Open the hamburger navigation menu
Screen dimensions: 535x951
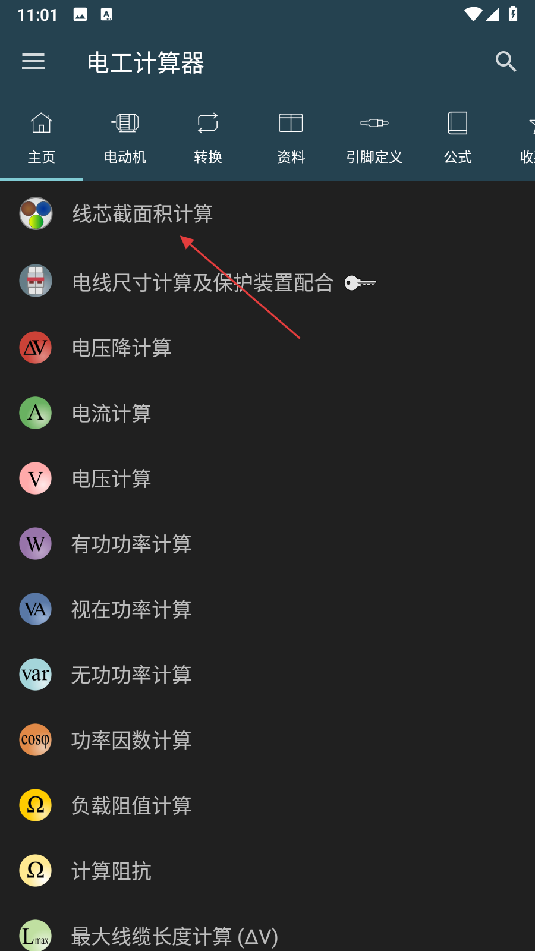tap(33, 61)
